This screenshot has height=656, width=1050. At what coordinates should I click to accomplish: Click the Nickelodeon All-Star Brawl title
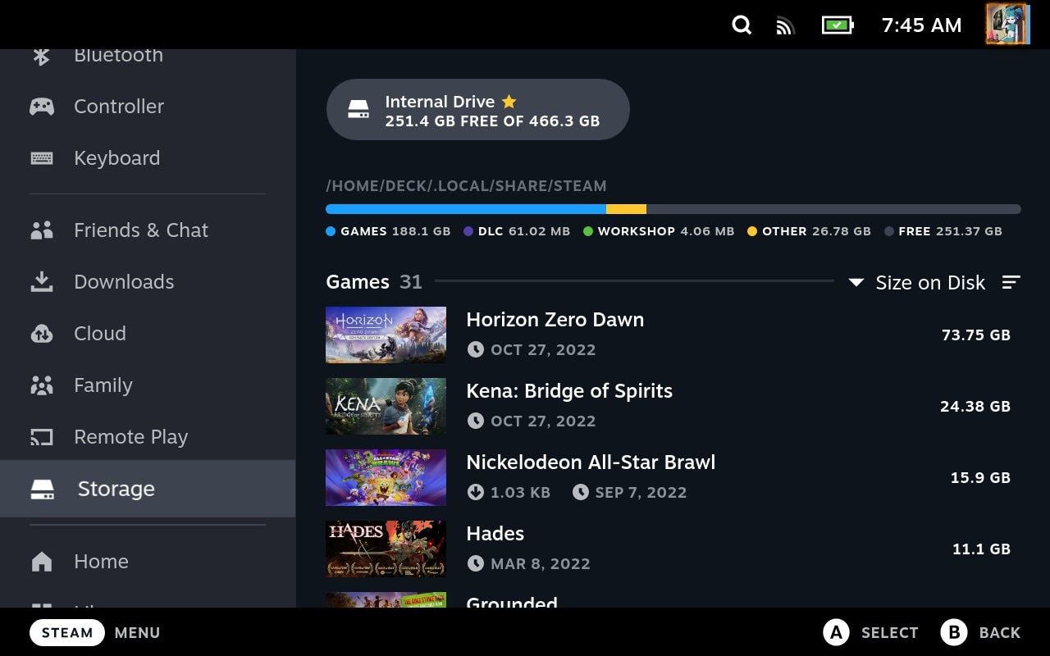(591, 462)
